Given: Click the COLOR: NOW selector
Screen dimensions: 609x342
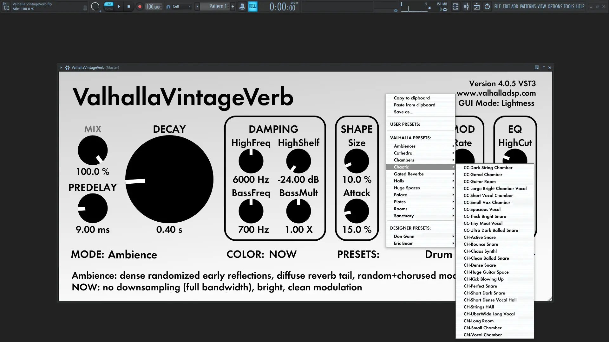Looking at the screenshot, I should (282, 254).
